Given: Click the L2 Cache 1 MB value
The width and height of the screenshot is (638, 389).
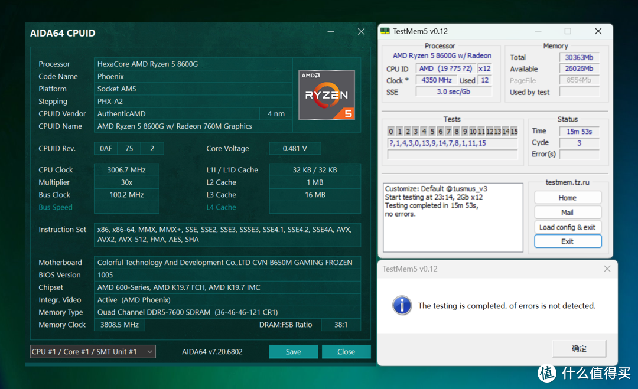Looking at the screenshot, I should [x=315, y=182].
